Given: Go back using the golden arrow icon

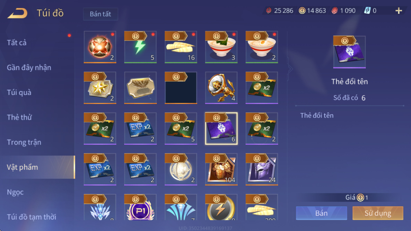Looking at the screenshot, I should (x=17, y=13).
